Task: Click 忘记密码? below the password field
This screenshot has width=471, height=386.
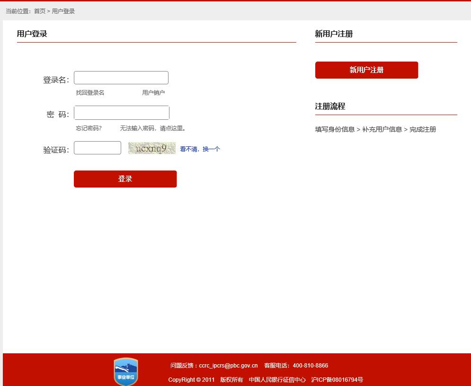Action: click(89, 128)
